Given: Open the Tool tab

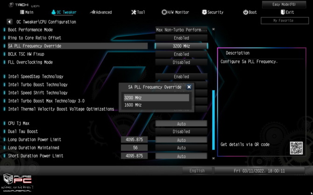Looking at the screenshot, I should [138, 12].
